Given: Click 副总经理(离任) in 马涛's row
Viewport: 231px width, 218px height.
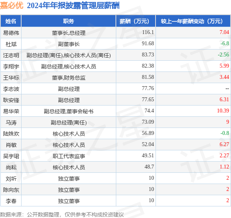Looking at the screenshot, I should point(69,123).
